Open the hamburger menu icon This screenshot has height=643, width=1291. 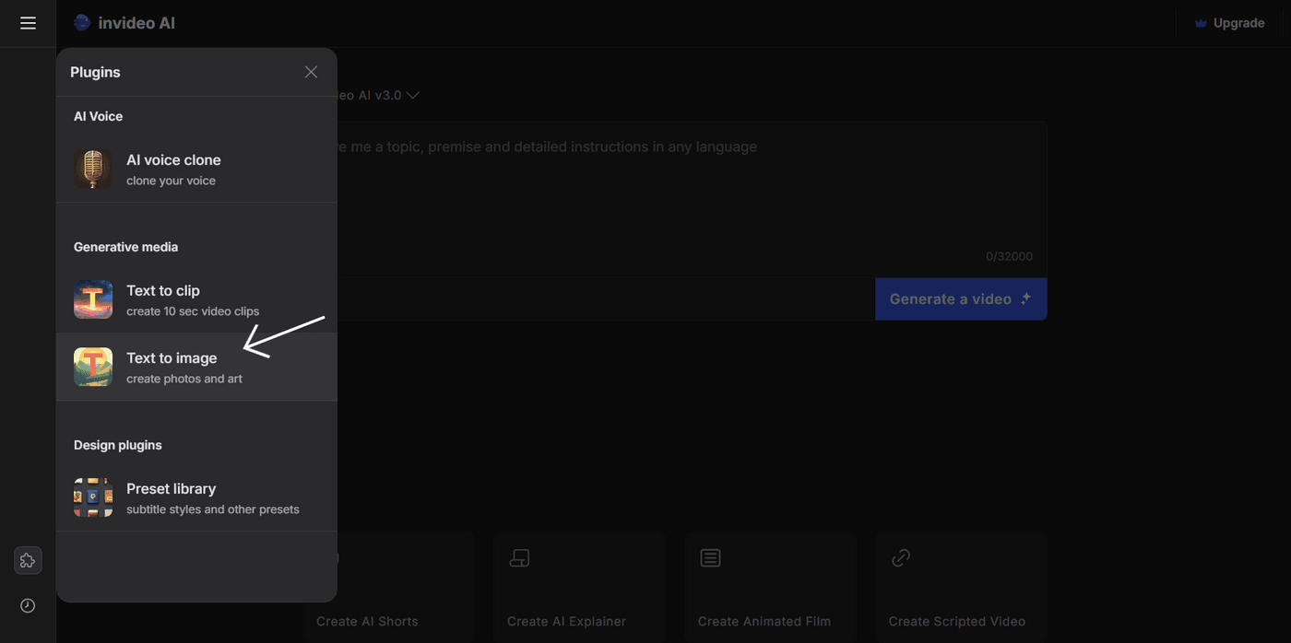(x=28, y=23)
